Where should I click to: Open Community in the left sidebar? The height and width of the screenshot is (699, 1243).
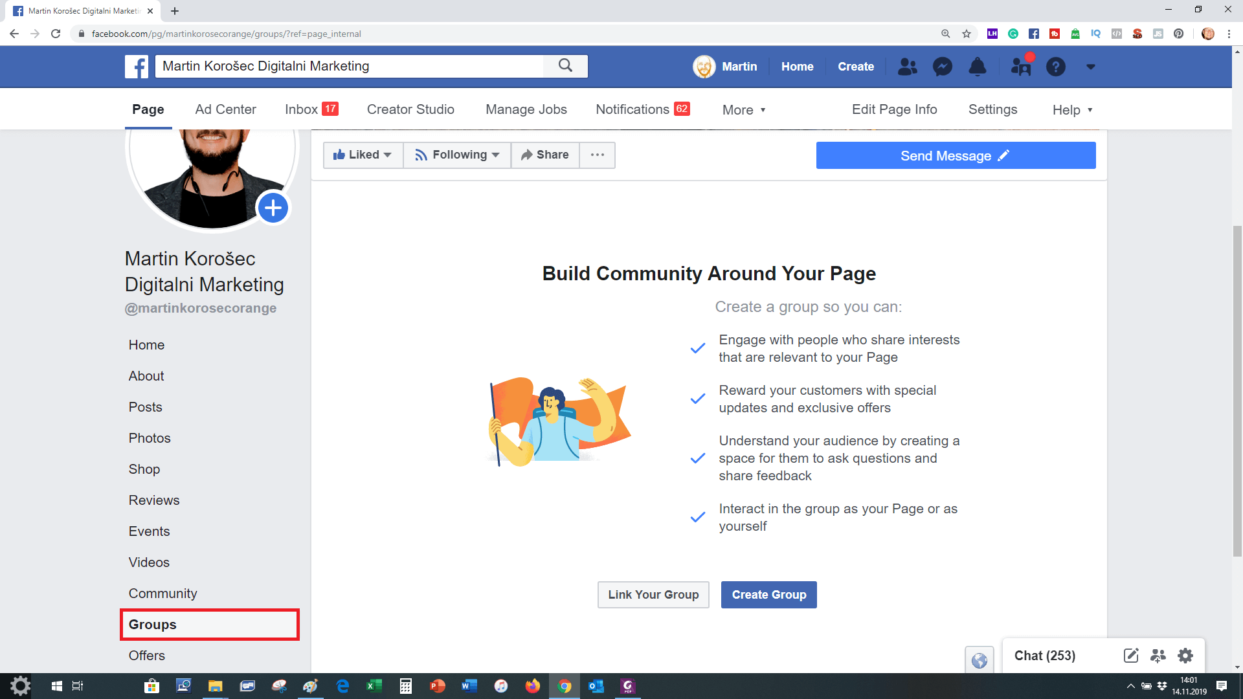pyautogui.click(x=162, y=594)
